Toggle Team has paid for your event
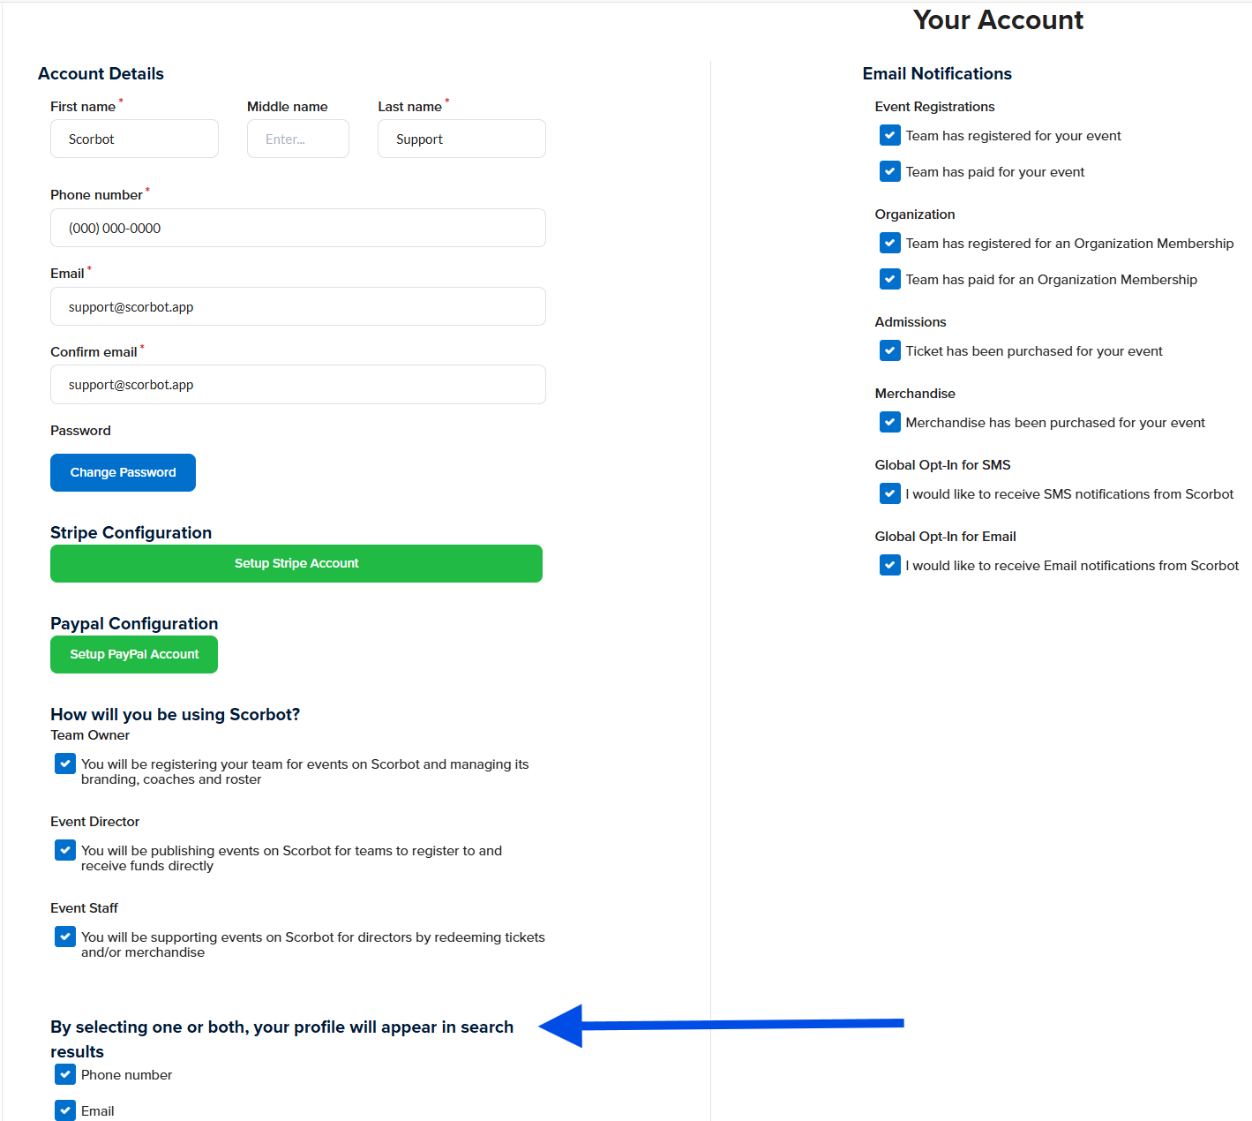 (x=890, y=172)
